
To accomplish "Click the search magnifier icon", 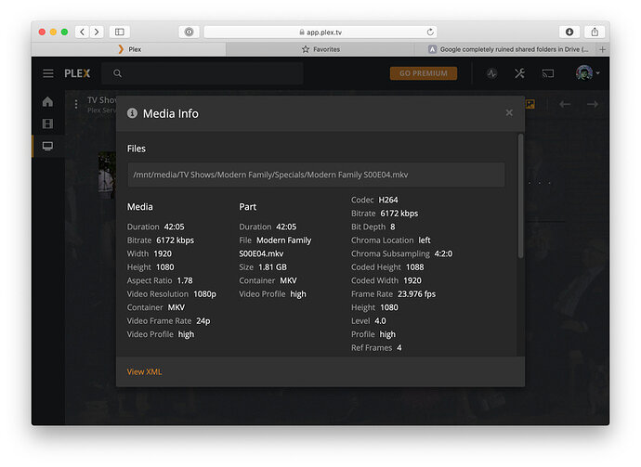I will pos(117,73).
